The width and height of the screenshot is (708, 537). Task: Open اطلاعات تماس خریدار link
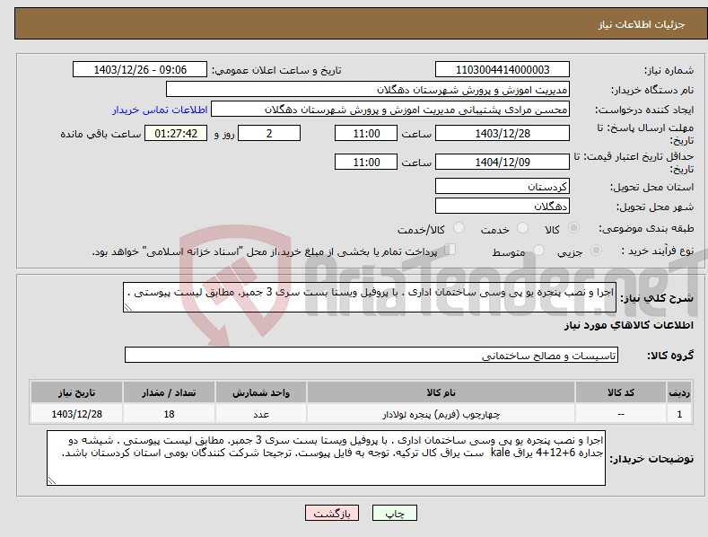click(160, 110)
